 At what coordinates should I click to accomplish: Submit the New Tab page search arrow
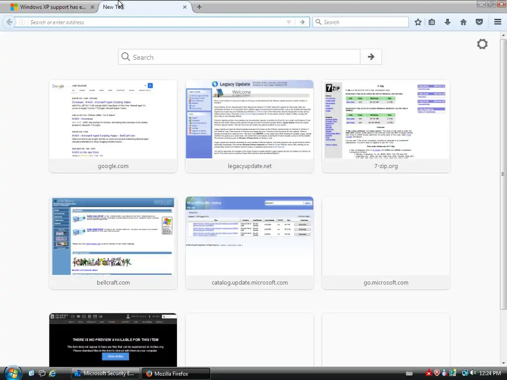(371, 57)
